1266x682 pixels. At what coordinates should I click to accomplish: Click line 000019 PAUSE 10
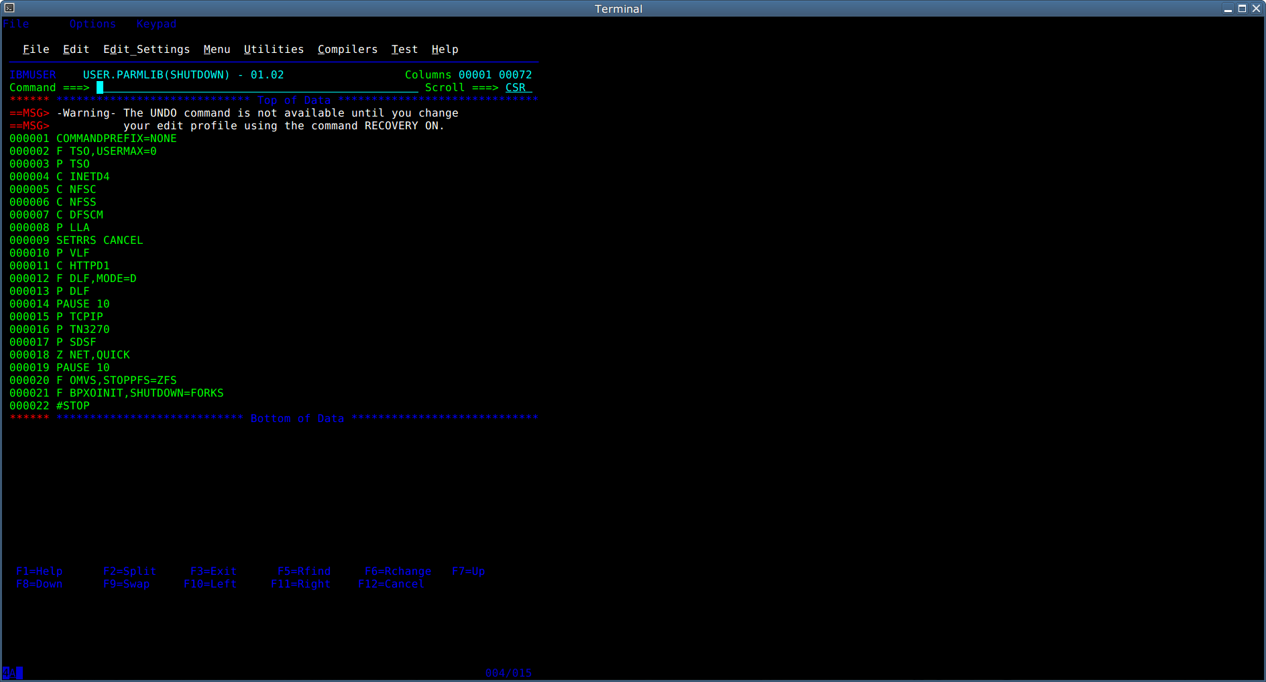(60, 368)
